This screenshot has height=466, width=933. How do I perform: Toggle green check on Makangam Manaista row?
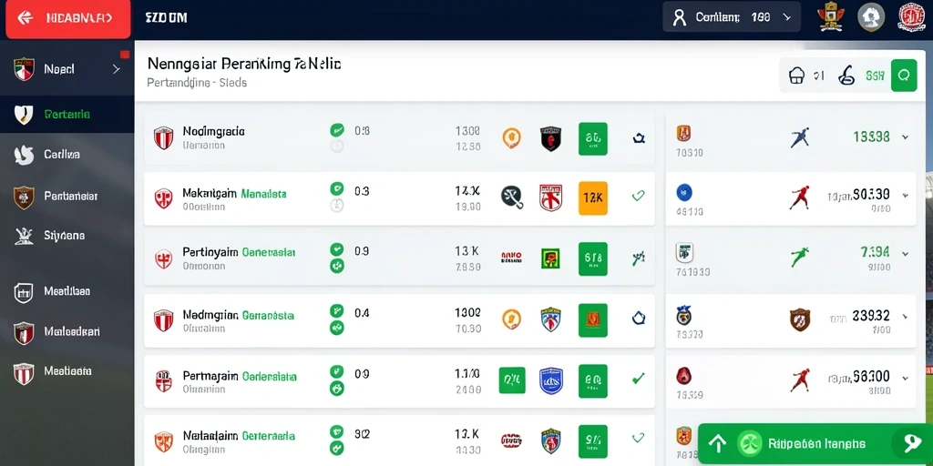(x=337, y=189)
